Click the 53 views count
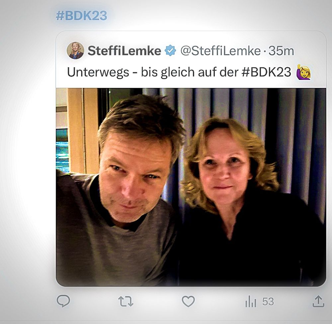 tap(268, 301)
